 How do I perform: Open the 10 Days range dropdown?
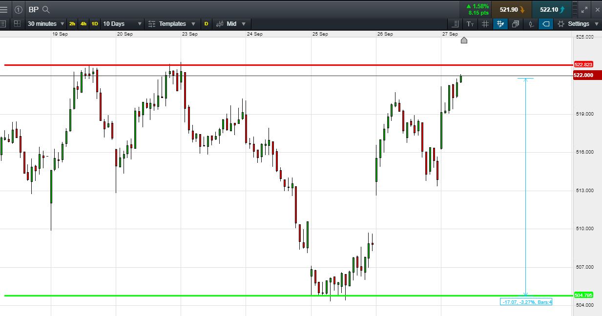click(122, 23)
